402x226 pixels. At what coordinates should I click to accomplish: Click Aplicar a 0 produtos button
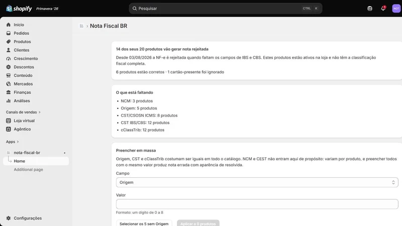(198, 223)
